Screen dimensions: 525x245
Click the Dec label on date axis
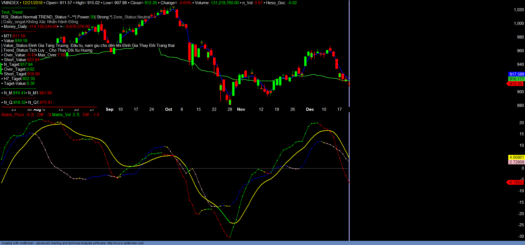(x=310, y=109)
